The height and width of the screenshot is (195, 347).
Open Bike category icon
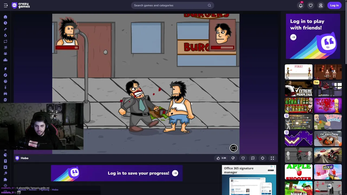[5, 87]
